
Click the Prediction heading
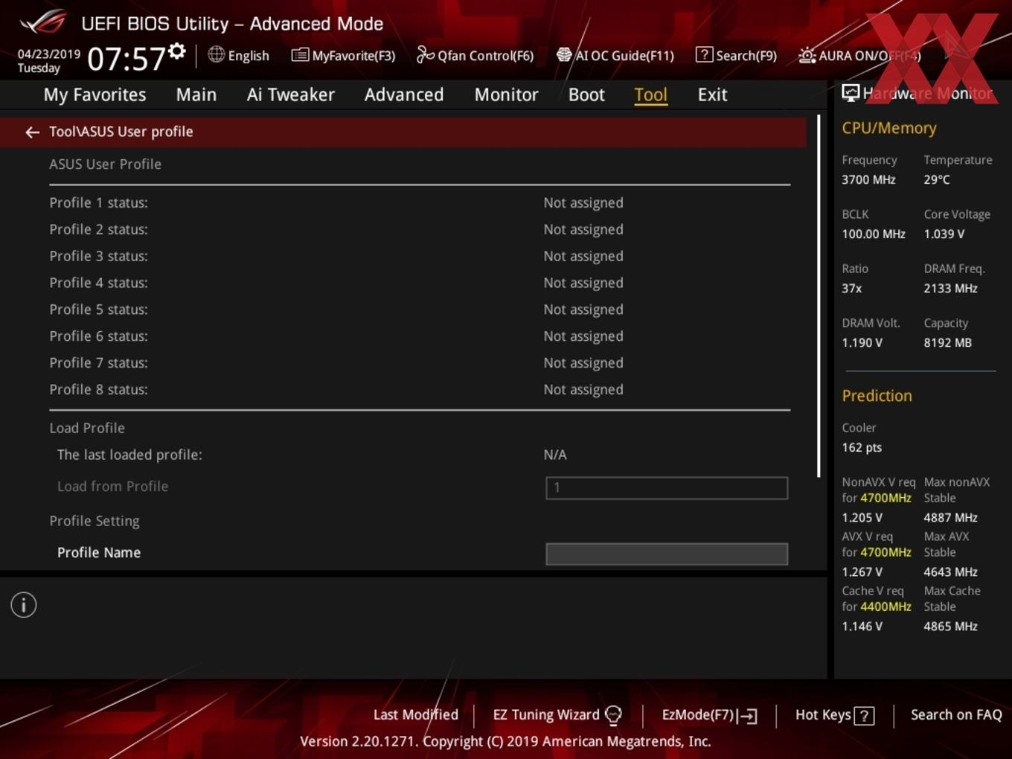(877, 396)
